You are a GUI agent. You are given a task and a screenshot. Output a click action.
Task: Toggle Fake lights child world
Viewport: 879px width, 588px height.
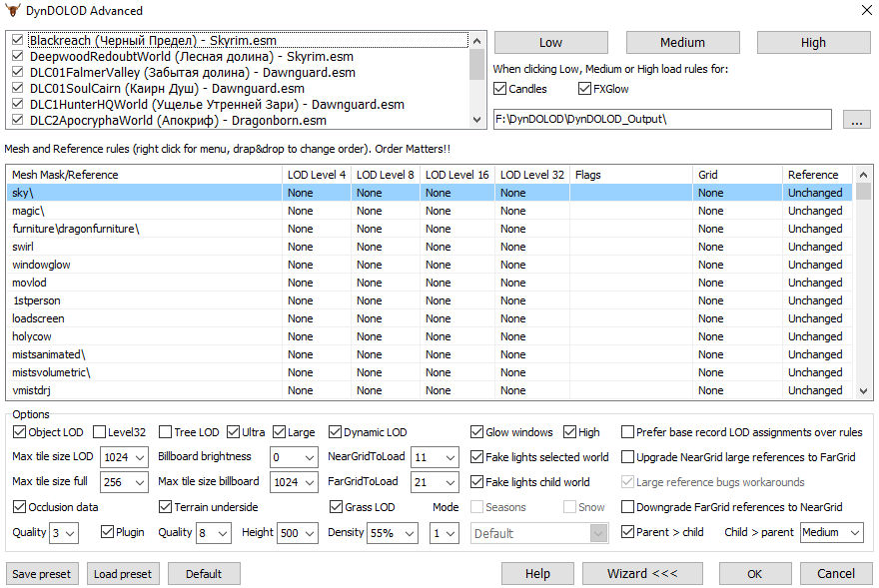(477, 481)
